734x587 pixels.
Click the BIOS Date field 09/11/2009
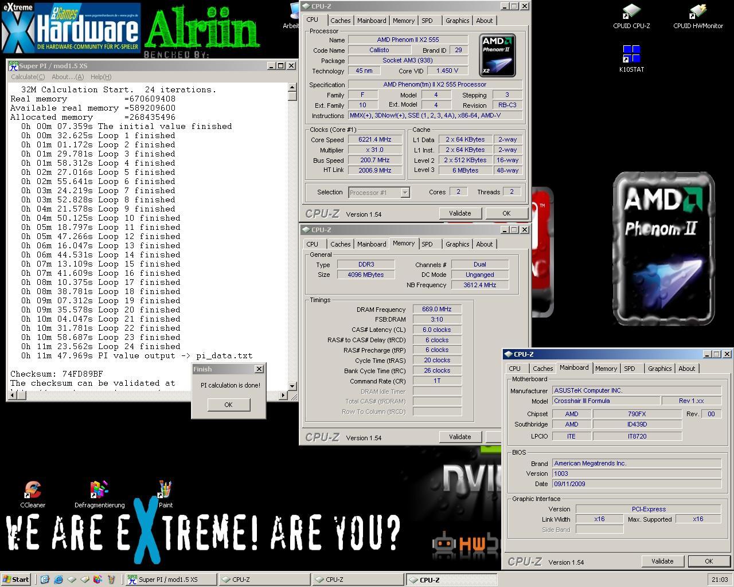[x=637, y=484]
